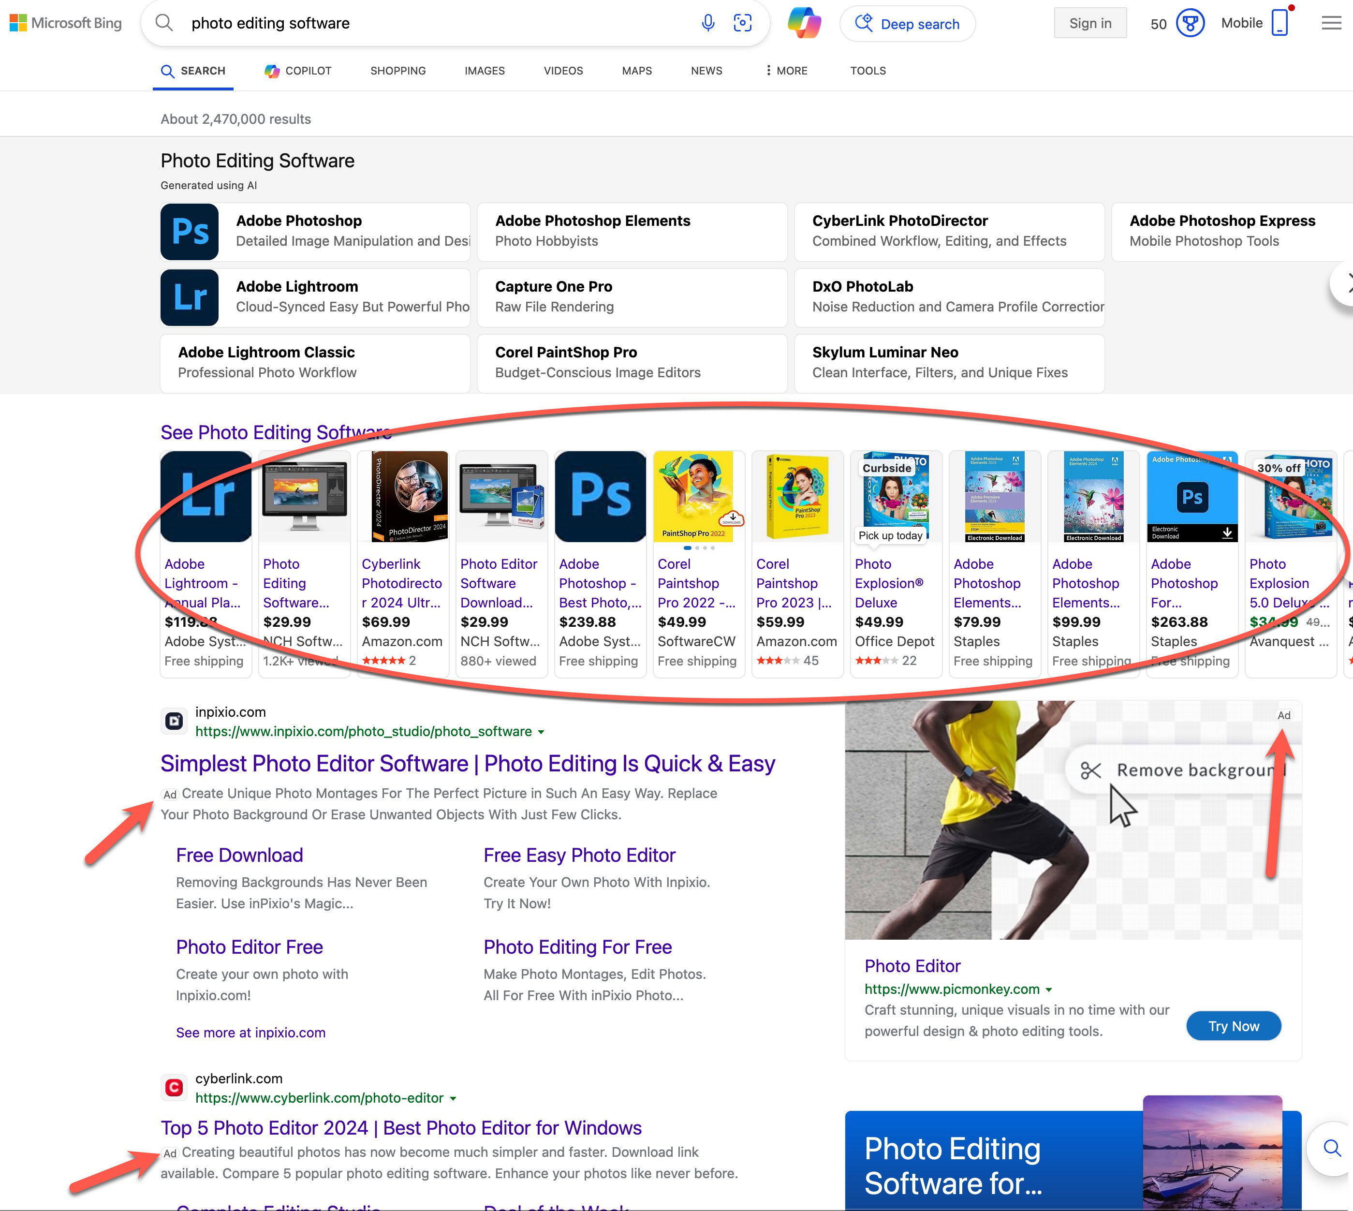Image resolution: width=1353 pixels, height=1211 pixels.
Task: Click the Copilot colorful icon
Action: [805, 23]
